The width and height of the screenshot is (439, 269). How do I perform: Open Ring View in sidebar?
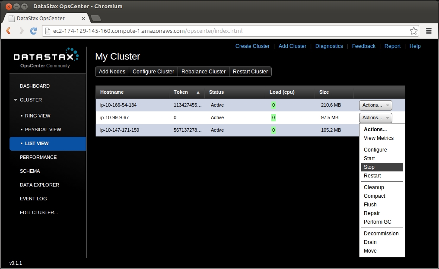38,116
